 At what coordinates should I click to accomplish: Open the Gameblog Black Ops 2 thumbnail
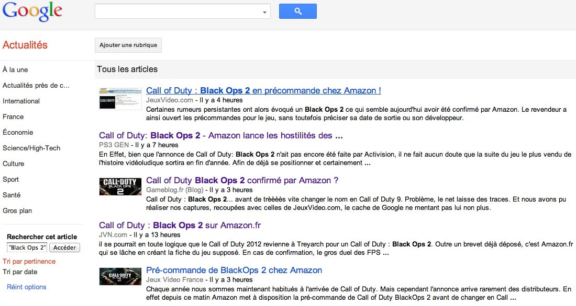pyautogui.click(x=120, y=187)
